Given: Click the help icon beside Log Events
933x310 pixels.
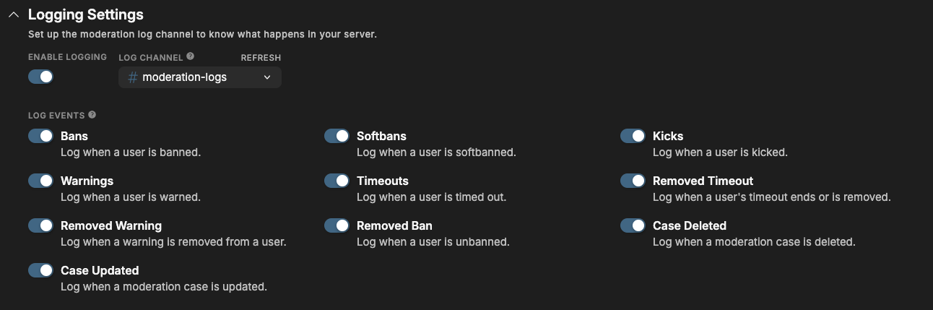Looking at the screenshot, I should 92,115.
